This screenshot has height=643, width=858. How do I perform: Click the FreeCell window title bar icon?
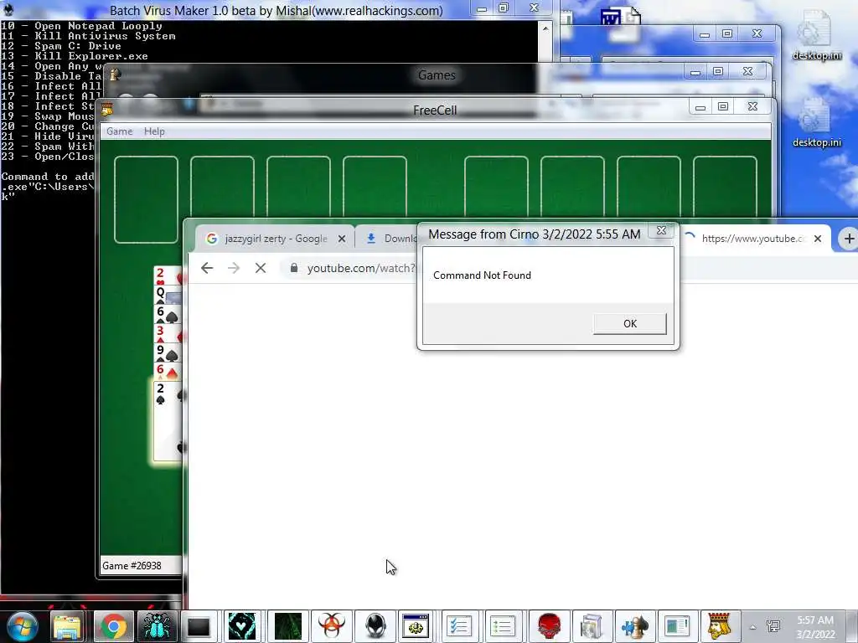coord(107,110)
